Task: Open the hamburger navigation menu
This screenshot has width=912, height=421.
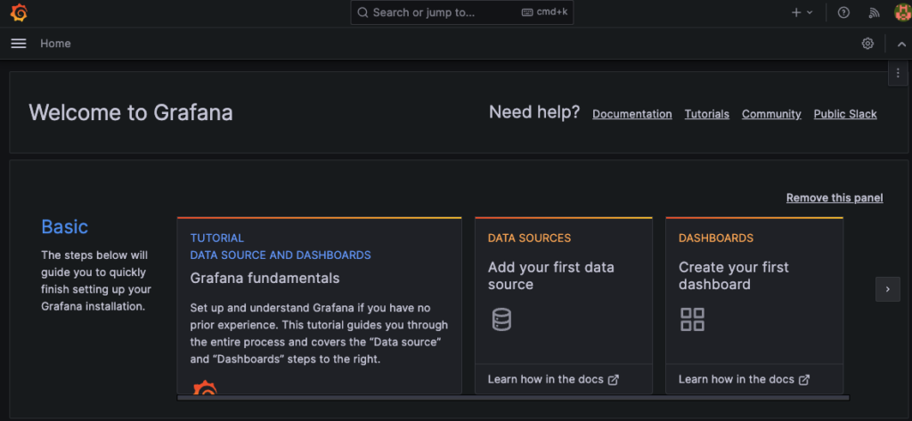Action: (x=19, y=44)
